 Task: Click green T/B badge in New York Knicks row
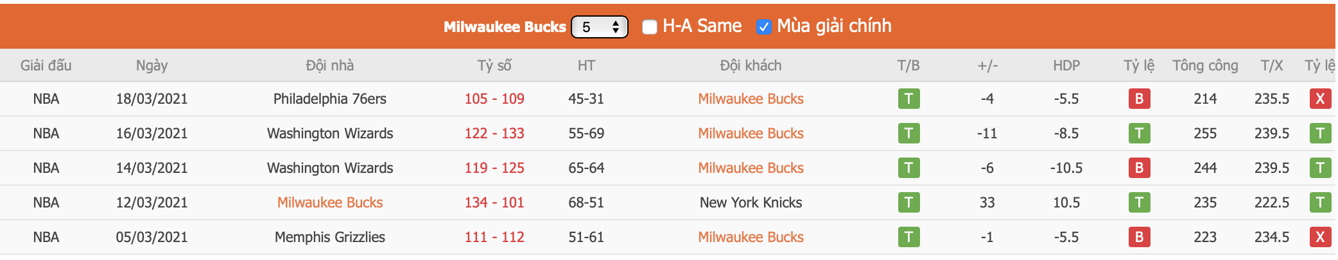tap(908, 202)
